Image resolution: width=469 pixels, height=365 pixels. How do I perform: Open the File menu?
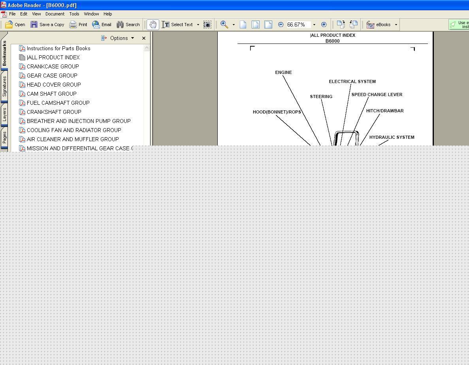click(12, 14)
